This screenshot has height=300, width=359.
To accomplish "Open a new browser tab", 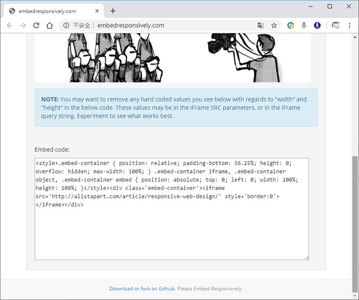I will 113,11.
